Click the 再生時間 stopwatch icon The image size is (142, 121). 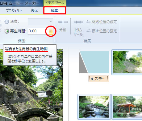7,31
